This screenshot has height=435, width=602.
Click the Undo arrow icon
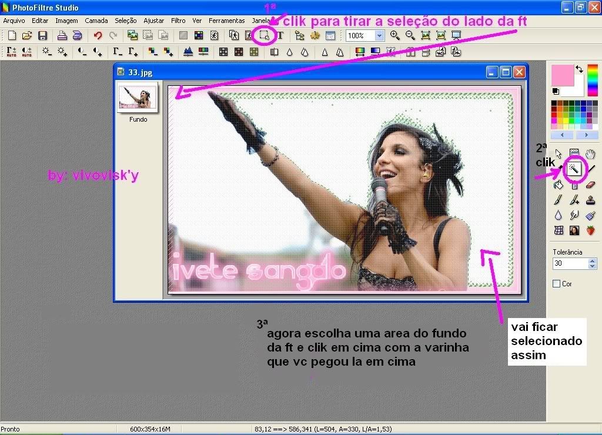tap(98, 36)
